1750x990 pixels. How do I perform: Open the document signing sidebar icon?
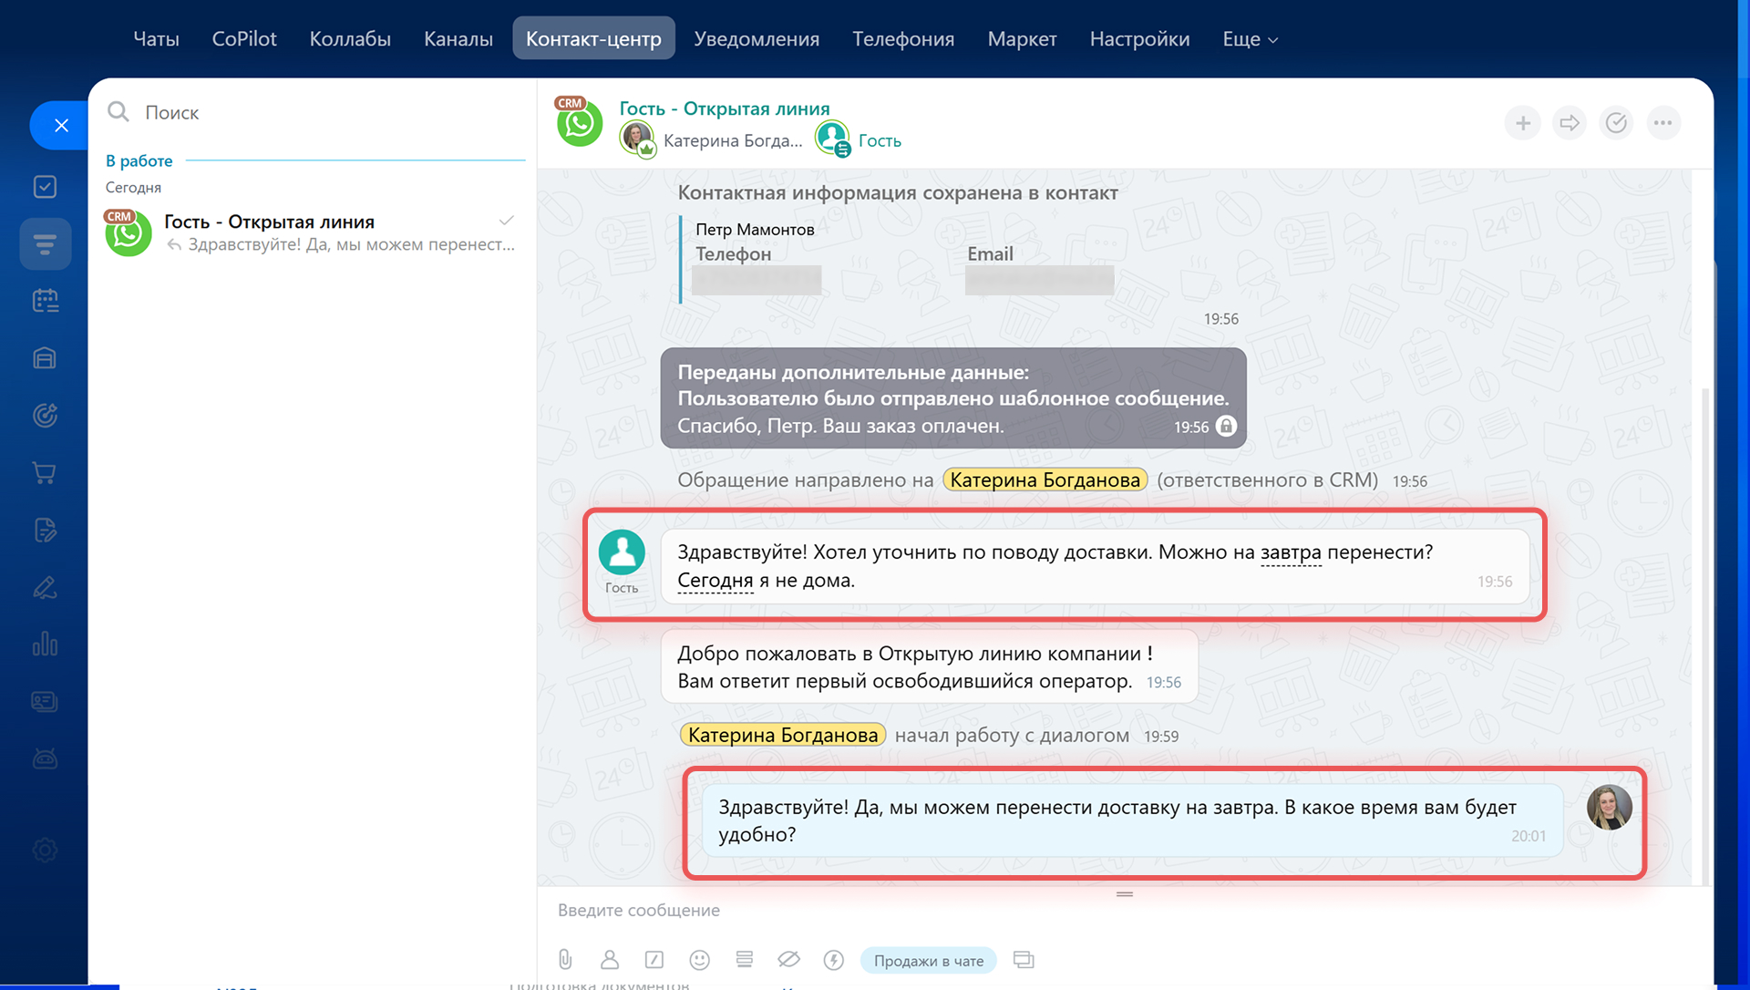click(45, 530)
